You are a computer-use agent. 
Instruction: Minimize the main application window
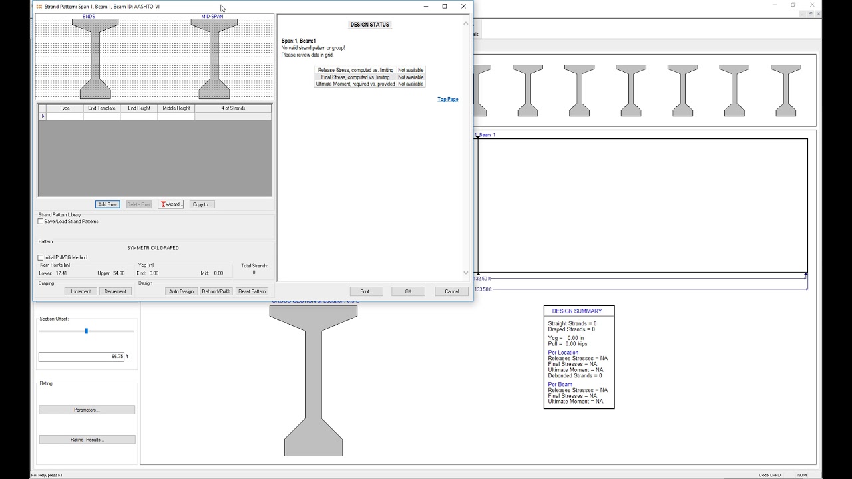coord(774,5)
